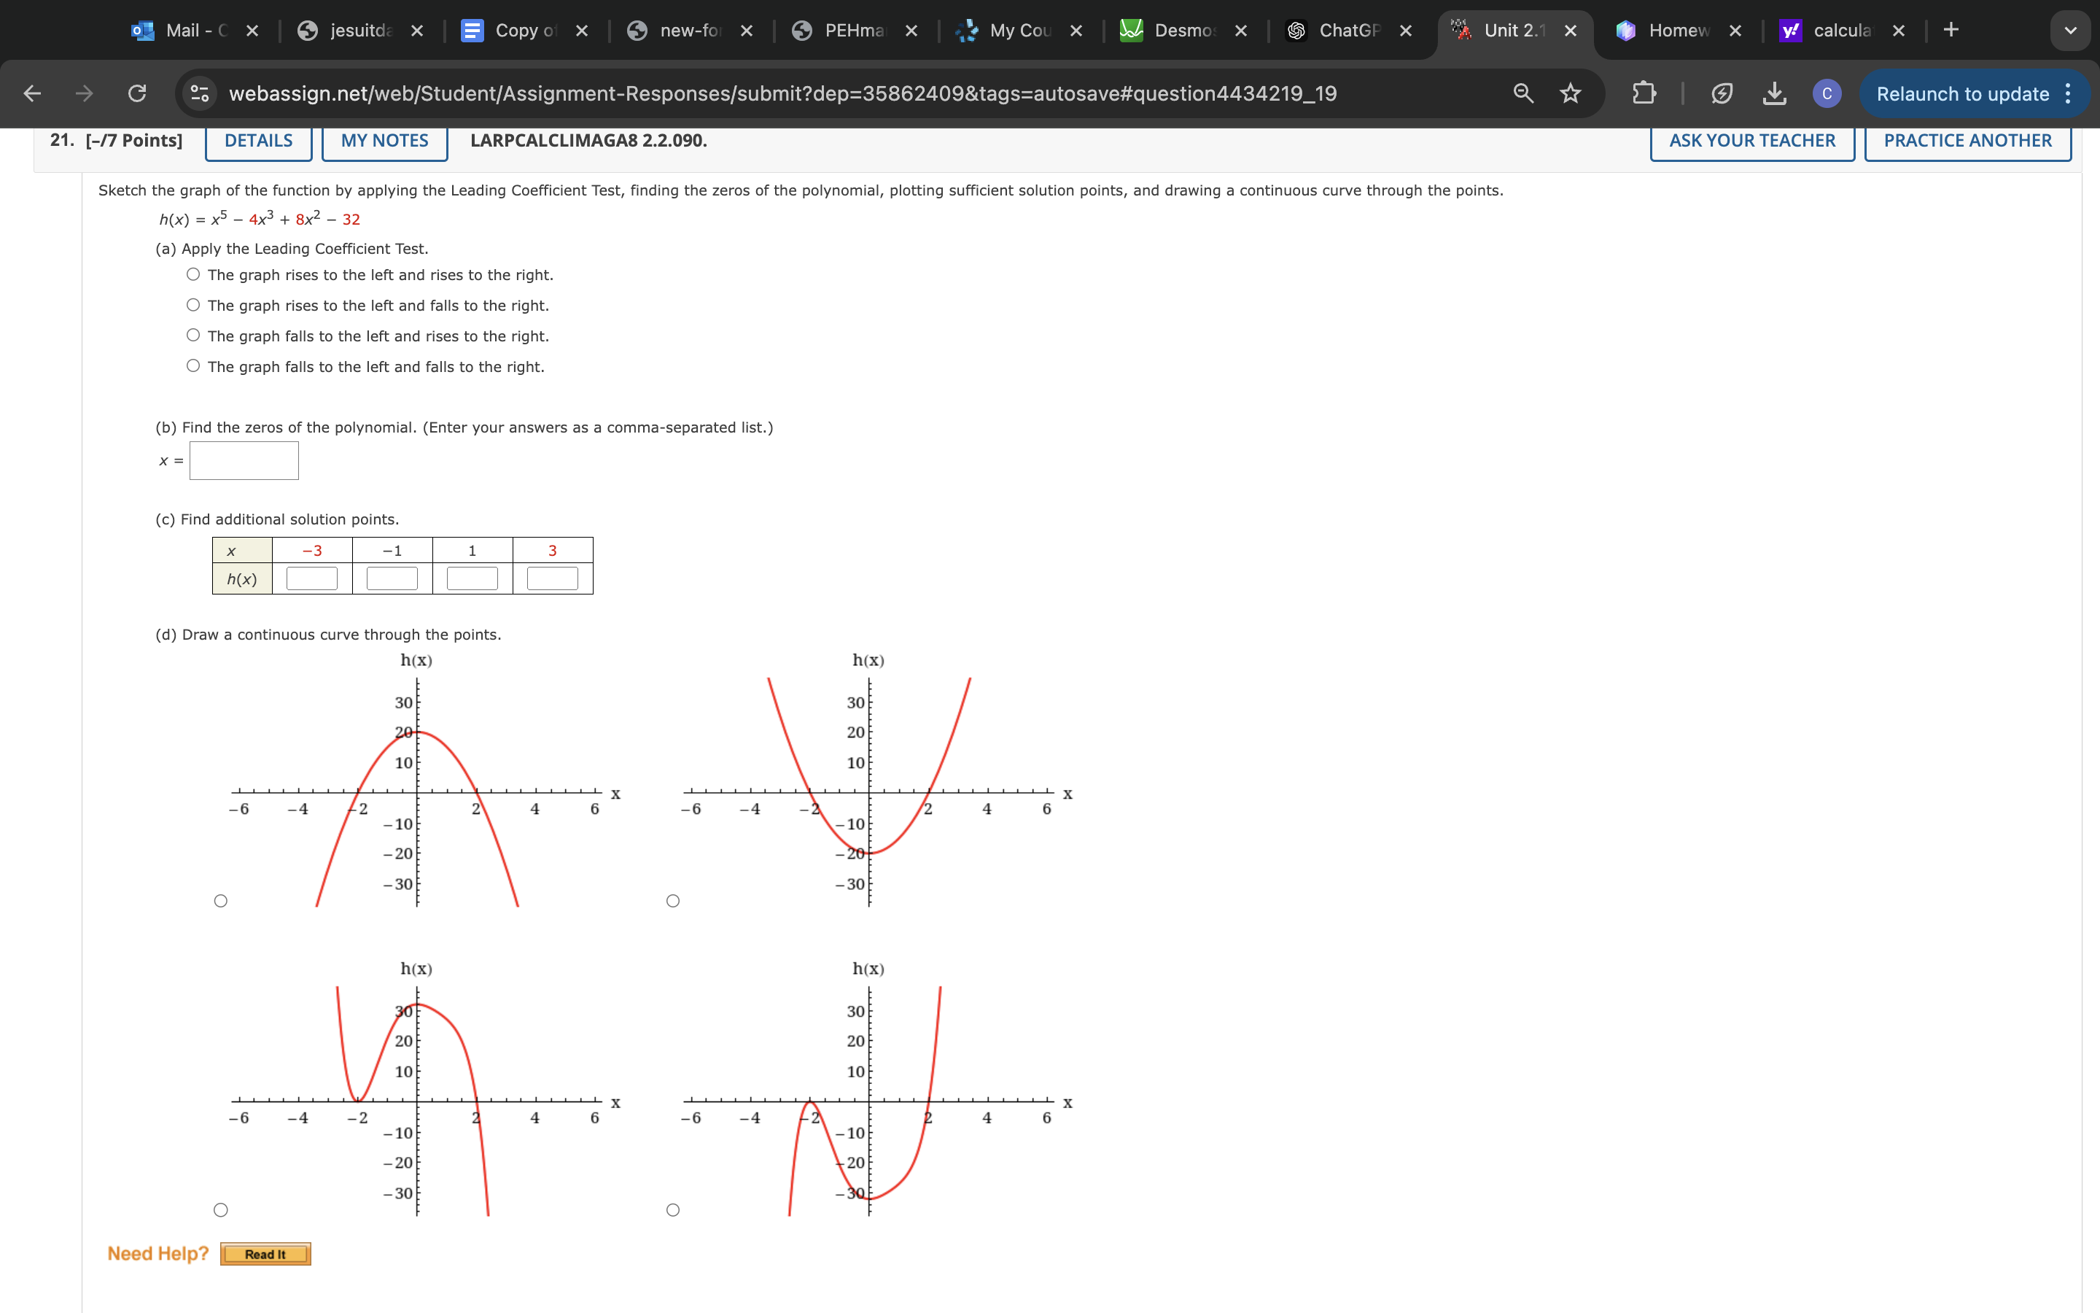This screenshot has height=1313, width=2100.
Task: Click the zeros x = answer field
Action: point(244,460)
